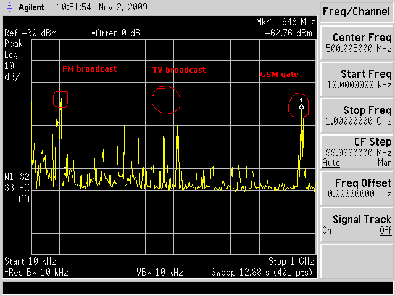Select the Start Freq softkey
Image resolution: width=395 pixels, height=296 pixels.
pos(357,80)
